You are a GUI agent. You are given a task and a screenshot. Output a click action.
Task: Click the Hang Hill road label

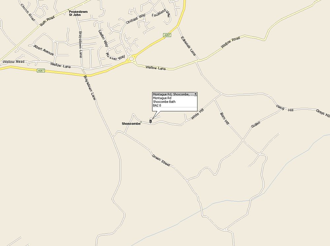pyautogui.click(x=285, y=108)
